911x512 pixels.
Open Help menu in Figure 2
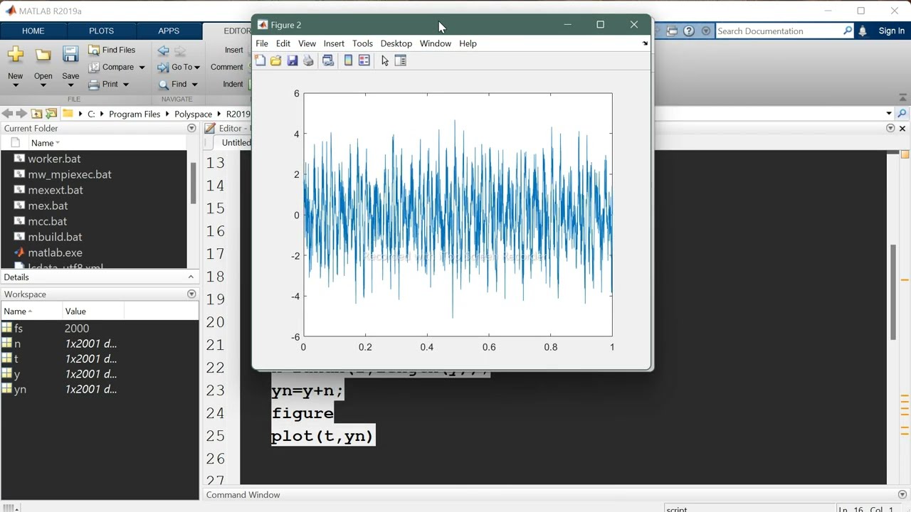[468, 43]
